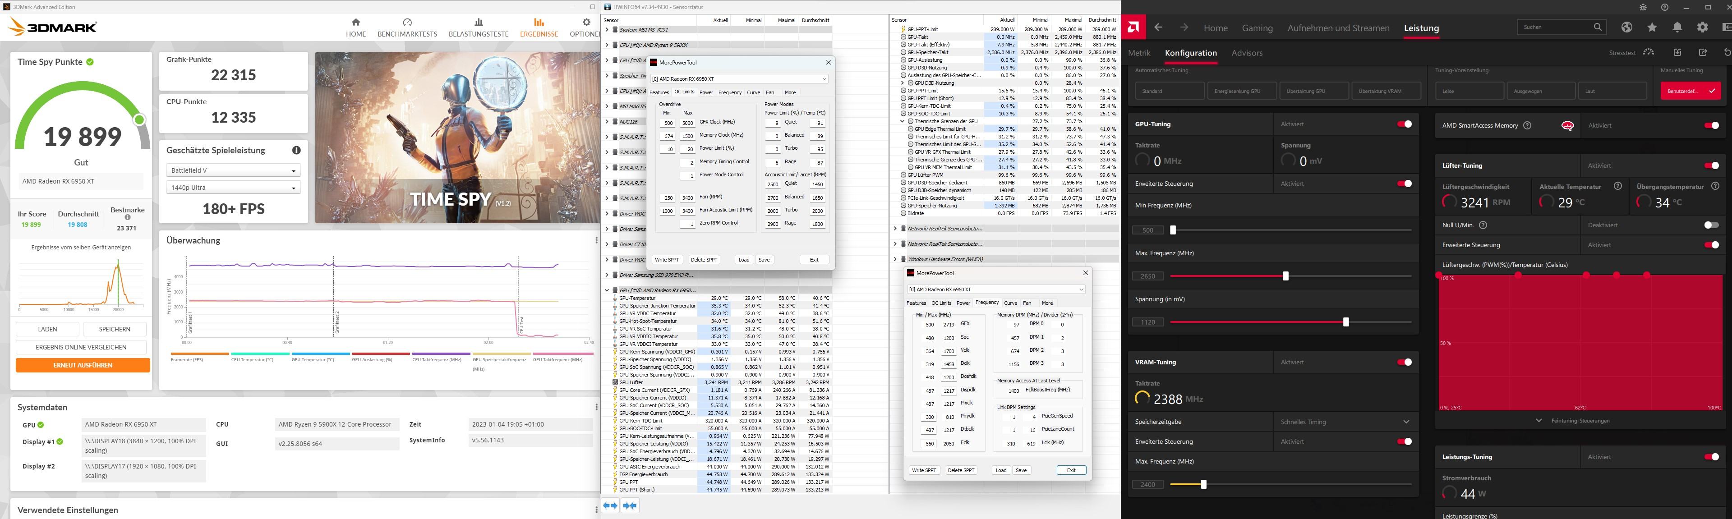
Task: Click Write SPPT in upper MorePowerTool
Action: point(667,260)
